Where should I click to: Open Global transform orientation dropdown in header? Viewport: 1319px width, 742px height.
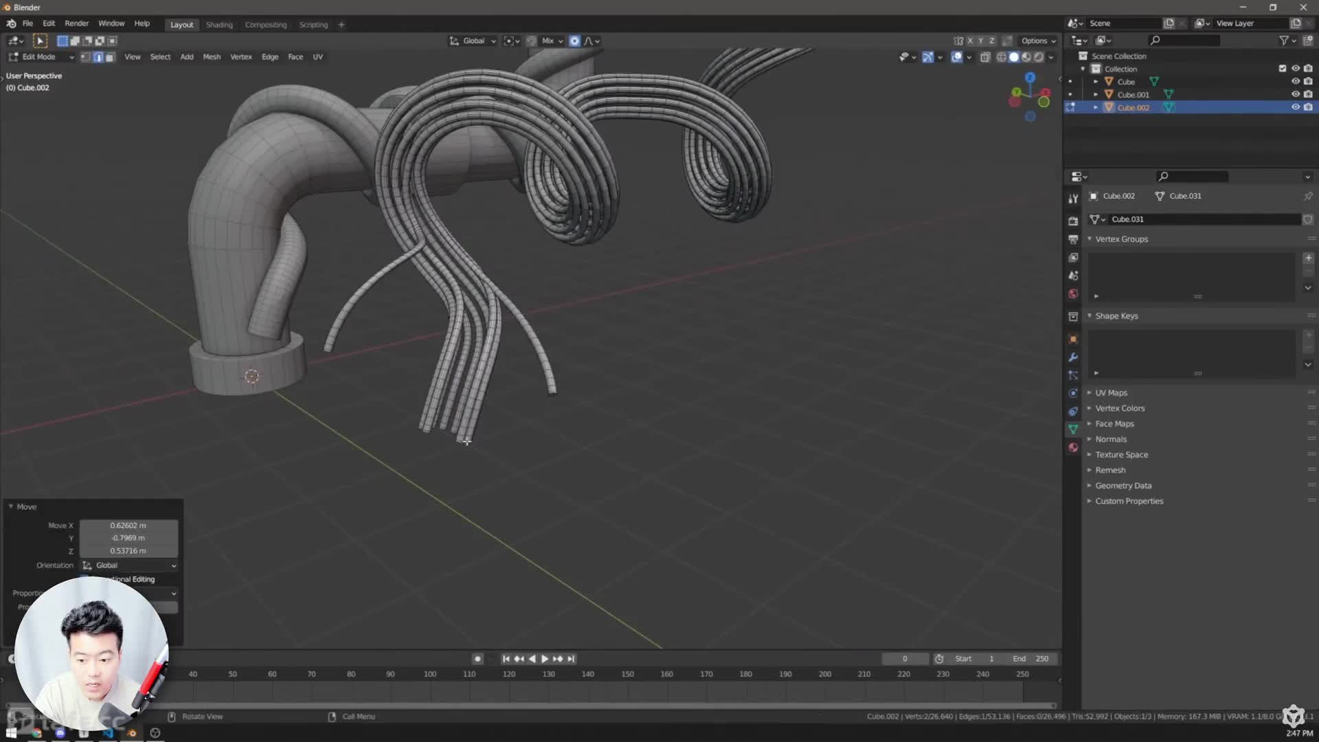(473, 41)
